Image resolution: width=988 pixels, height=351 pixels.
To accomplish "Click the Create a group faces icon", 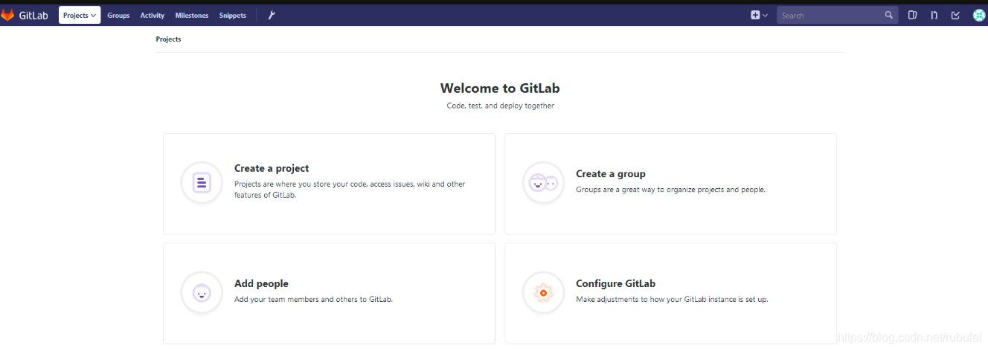I will click(x=543, y=182).
